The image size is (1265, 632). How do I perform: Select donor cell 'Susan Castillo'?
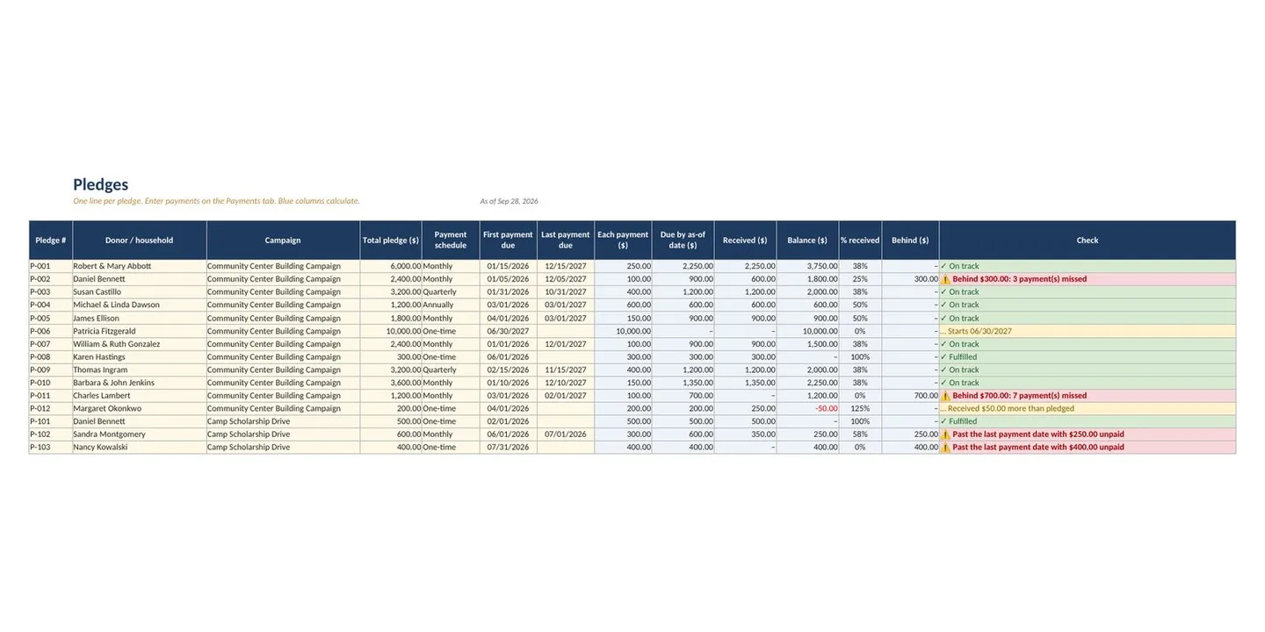click(140, 292)
